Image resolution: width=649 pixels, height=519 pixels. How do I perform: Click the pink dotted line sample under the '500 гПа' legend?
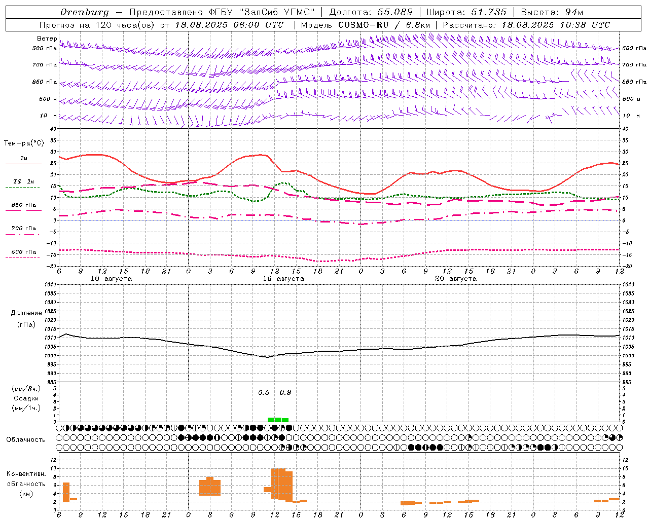coord(22,257)
